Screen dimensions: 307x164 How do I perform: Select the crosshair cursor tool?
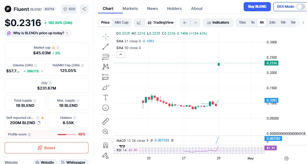point(106,36)
